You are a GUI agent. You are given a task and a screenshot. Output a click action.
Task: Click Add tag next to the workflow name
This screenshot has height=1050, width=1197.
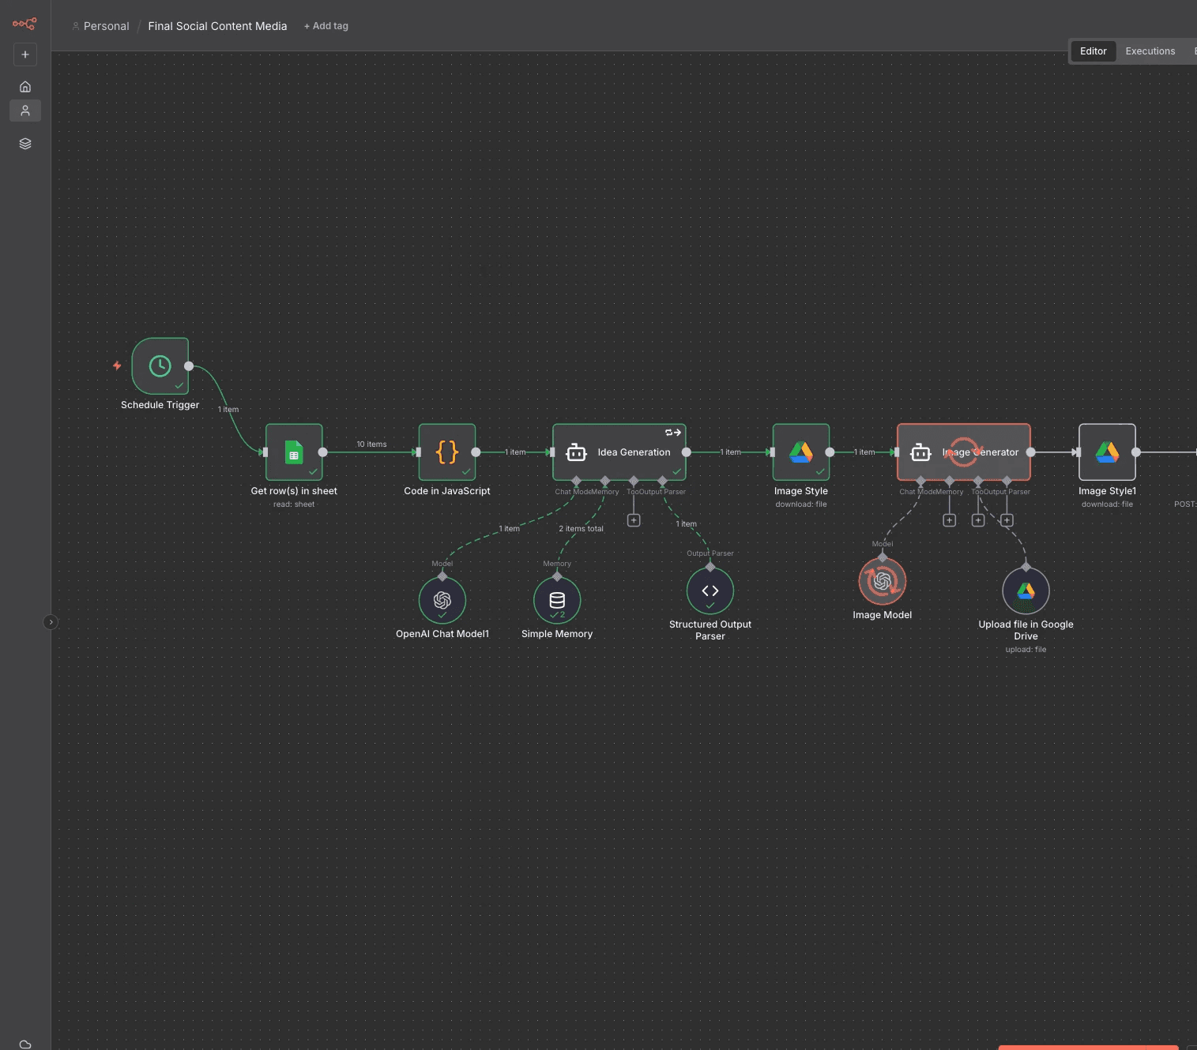(326, 25)
